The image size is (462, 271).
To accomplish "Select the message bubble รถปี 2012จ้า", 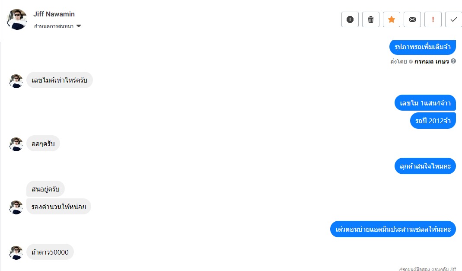I will tap(433, 121).
